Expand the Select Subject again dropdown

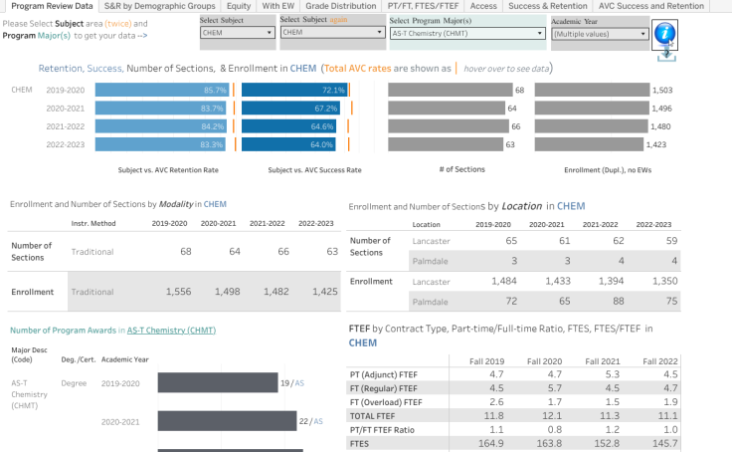pyautogui.click(x=331, y=33)
